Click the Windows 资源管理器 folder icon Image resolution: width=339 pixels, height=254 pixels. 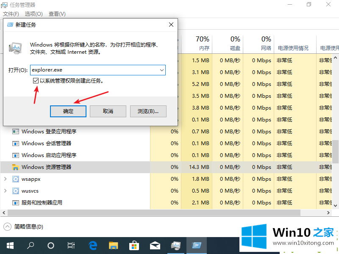pyautogui.click(x=16, y=167)
